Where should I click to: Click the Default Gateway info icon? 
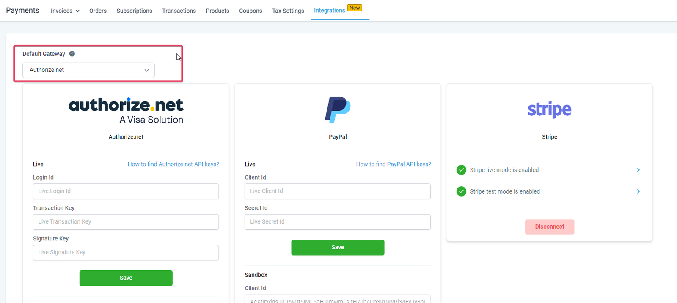pos(72,54)
